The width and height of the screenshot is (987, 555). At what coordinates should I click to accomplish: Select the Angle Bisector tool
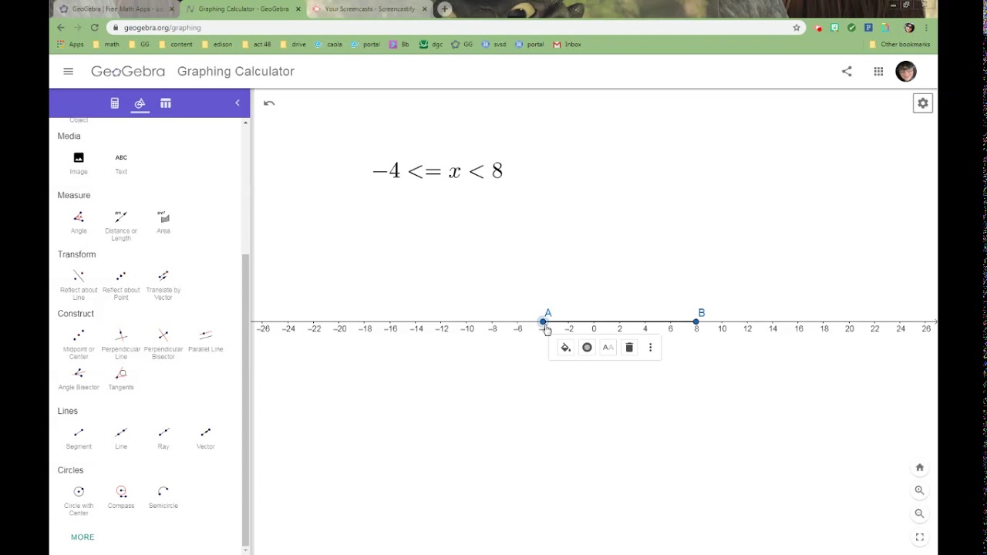tap(79, 378)
